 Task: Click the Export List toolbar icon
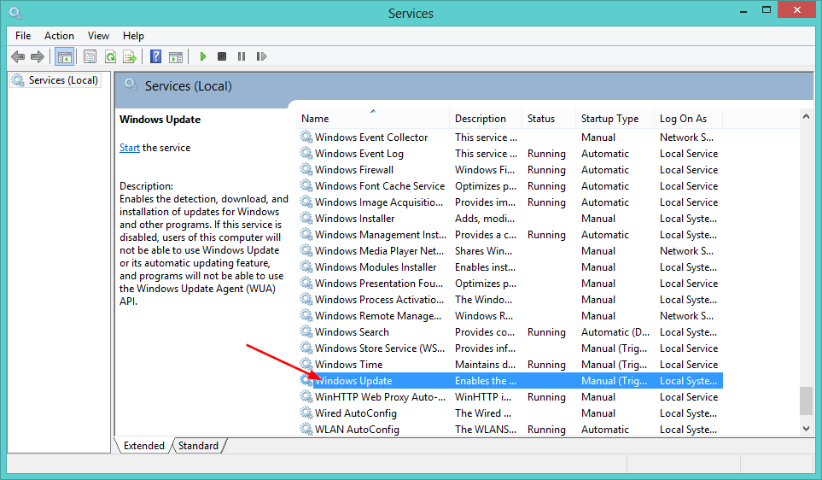130,57
